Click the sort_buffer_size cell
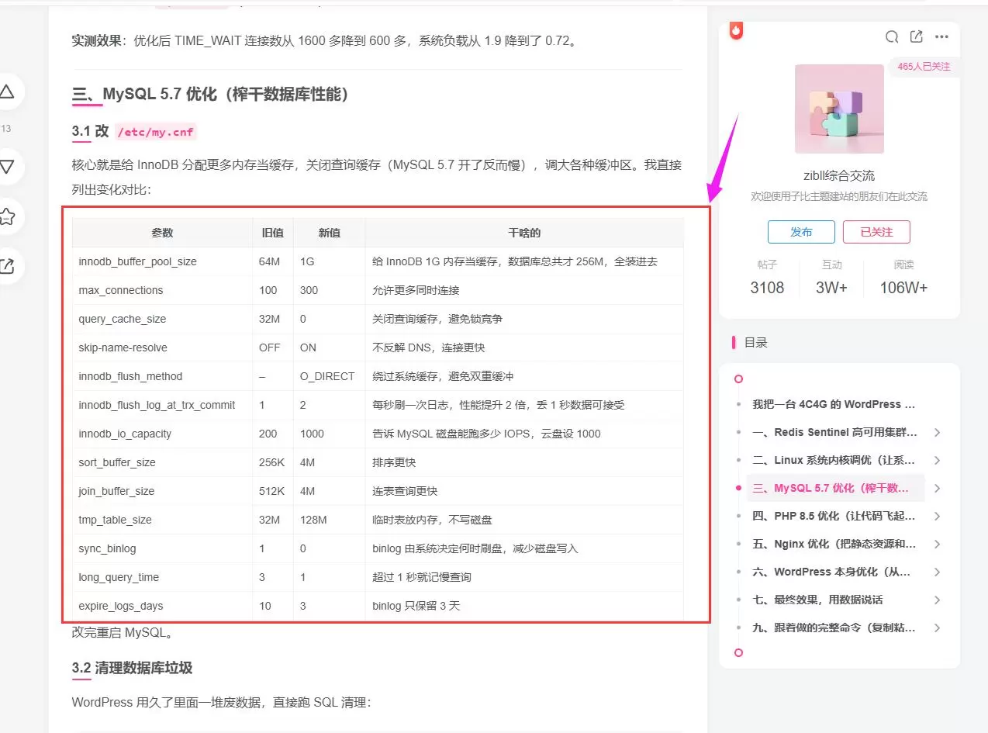Viewport: 988px width, 733px height. coord(162,462)
